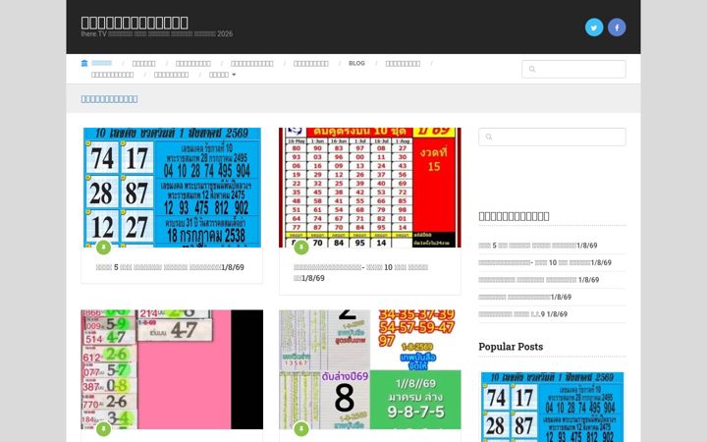
Task: Expand the navigation item with dropdown caret
Action: coord(222,75)
